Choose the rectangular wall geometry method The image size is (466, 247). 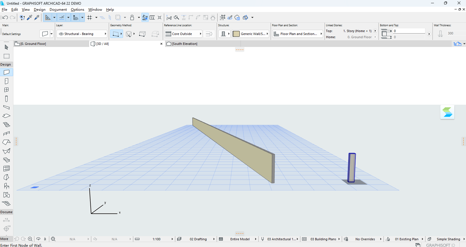pos(142,34)
